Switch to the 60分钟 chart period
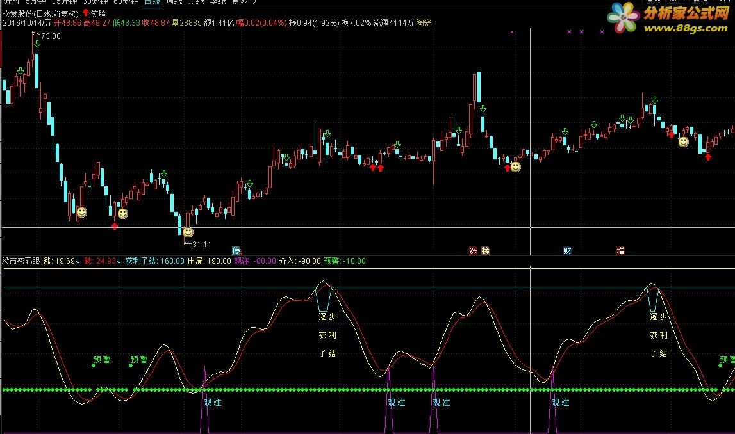The image size is (735, 434). pyautogui.click(x=126, y=2)
